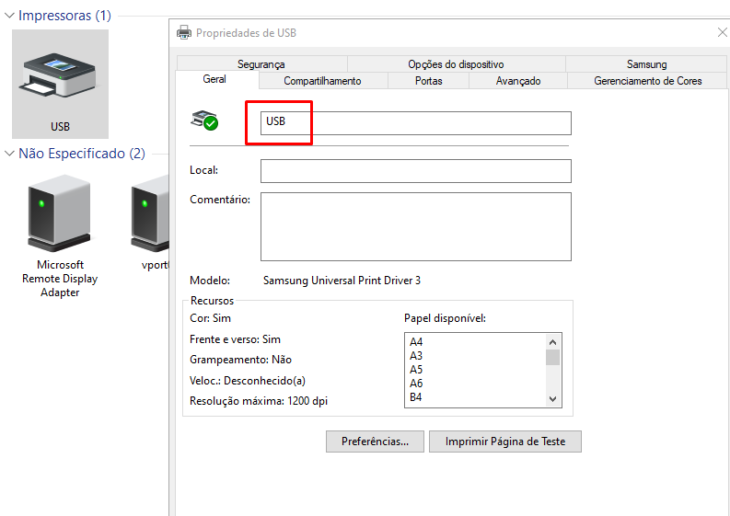Switch to the Compartilhamento tab
The image size is (730, 516).
click(x=322, y=81)
